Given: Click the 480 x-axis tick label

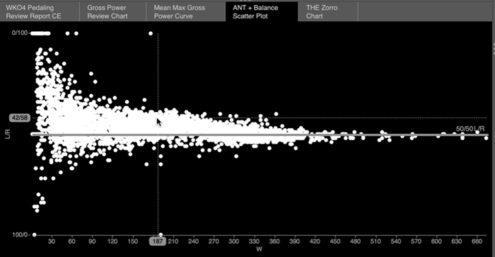Looking at the screenshot, I should (x=355, y=241).
